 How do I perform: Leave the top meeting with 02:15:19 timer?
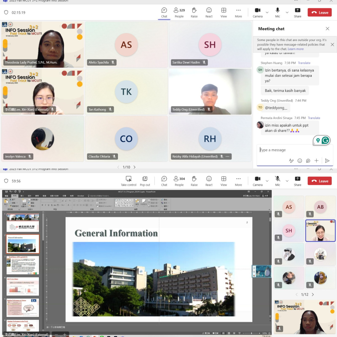click(x=320, y=12)
